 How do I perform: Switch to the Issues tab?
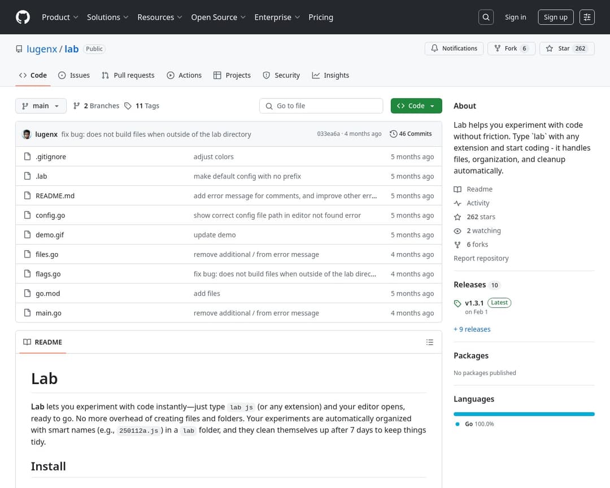click(74, 76)
